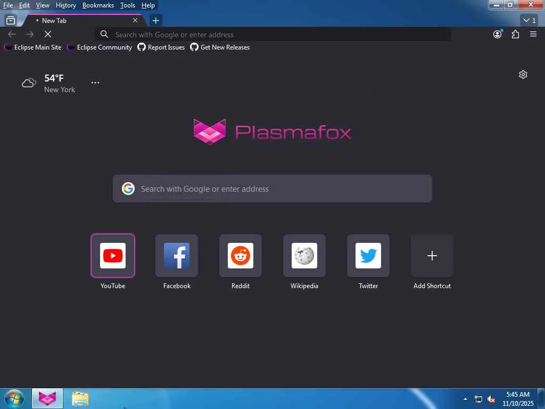The width and height of the screenshot is (545, 409).
Task: Open the hamburger application menu
Action: pos(533,34)
